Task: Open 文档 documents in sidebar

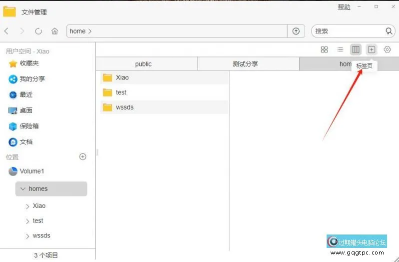Action: pos(20,142)
